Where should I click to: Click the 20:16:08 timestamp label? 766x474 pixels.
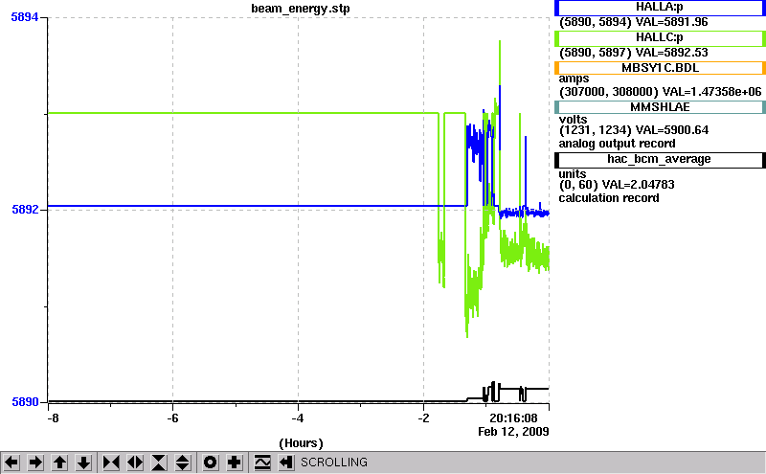[x=513, y=418]
